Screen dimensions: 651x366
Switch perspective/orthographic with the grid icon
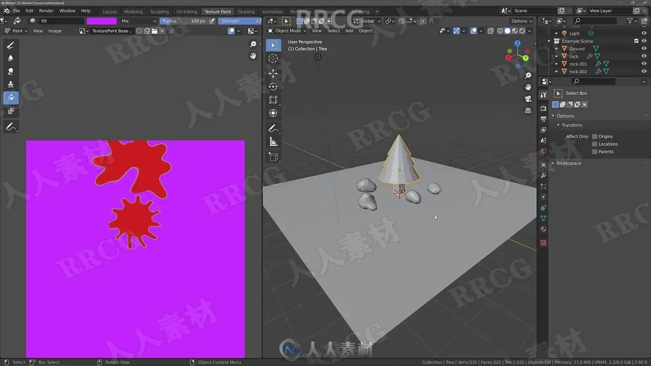528,110
